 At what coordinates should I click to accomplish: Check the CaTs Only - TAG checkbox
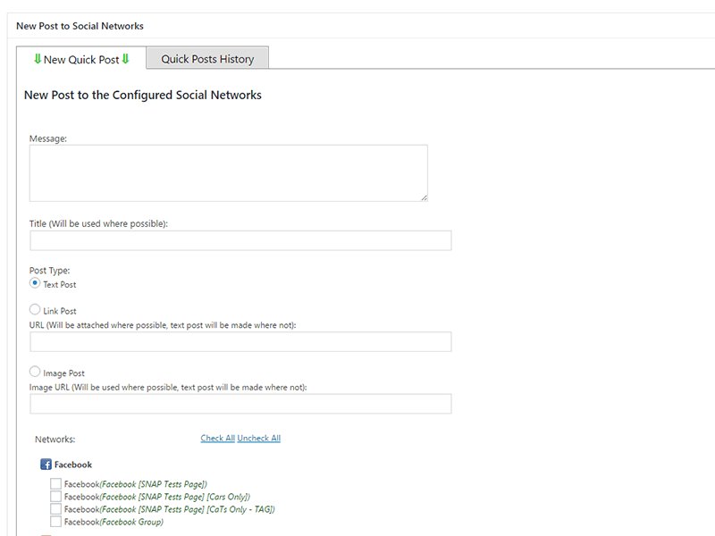click(x=55, y=508)
